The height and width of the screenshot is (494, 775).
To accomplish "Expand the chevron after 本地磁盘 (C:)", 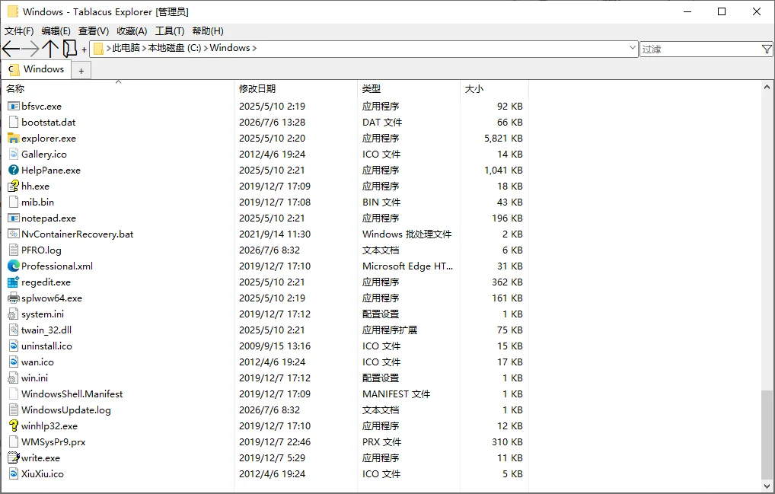I will tap(206, 49).
